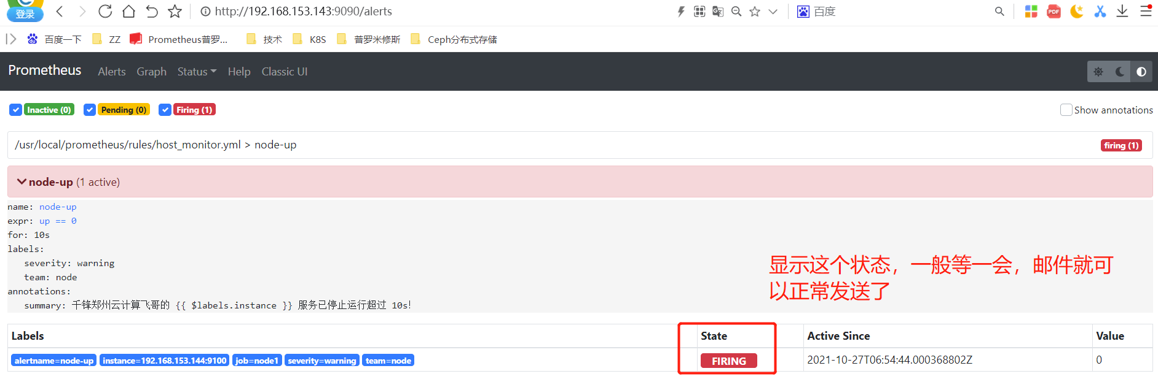Open the blue scissors screenshot tool
The image size is (1158, 390).
click(x=1100, y=11)
